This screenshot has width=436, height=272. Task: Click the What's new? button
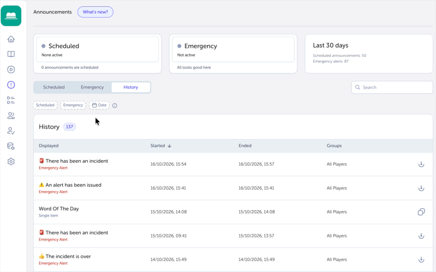(x=95, y=12)
